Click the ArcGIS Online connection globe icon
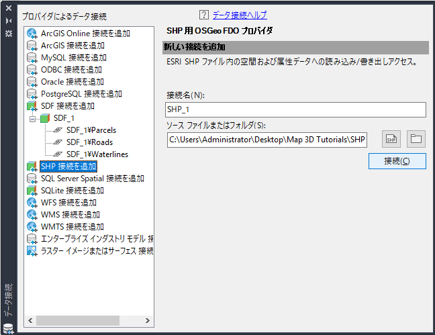 32,34
